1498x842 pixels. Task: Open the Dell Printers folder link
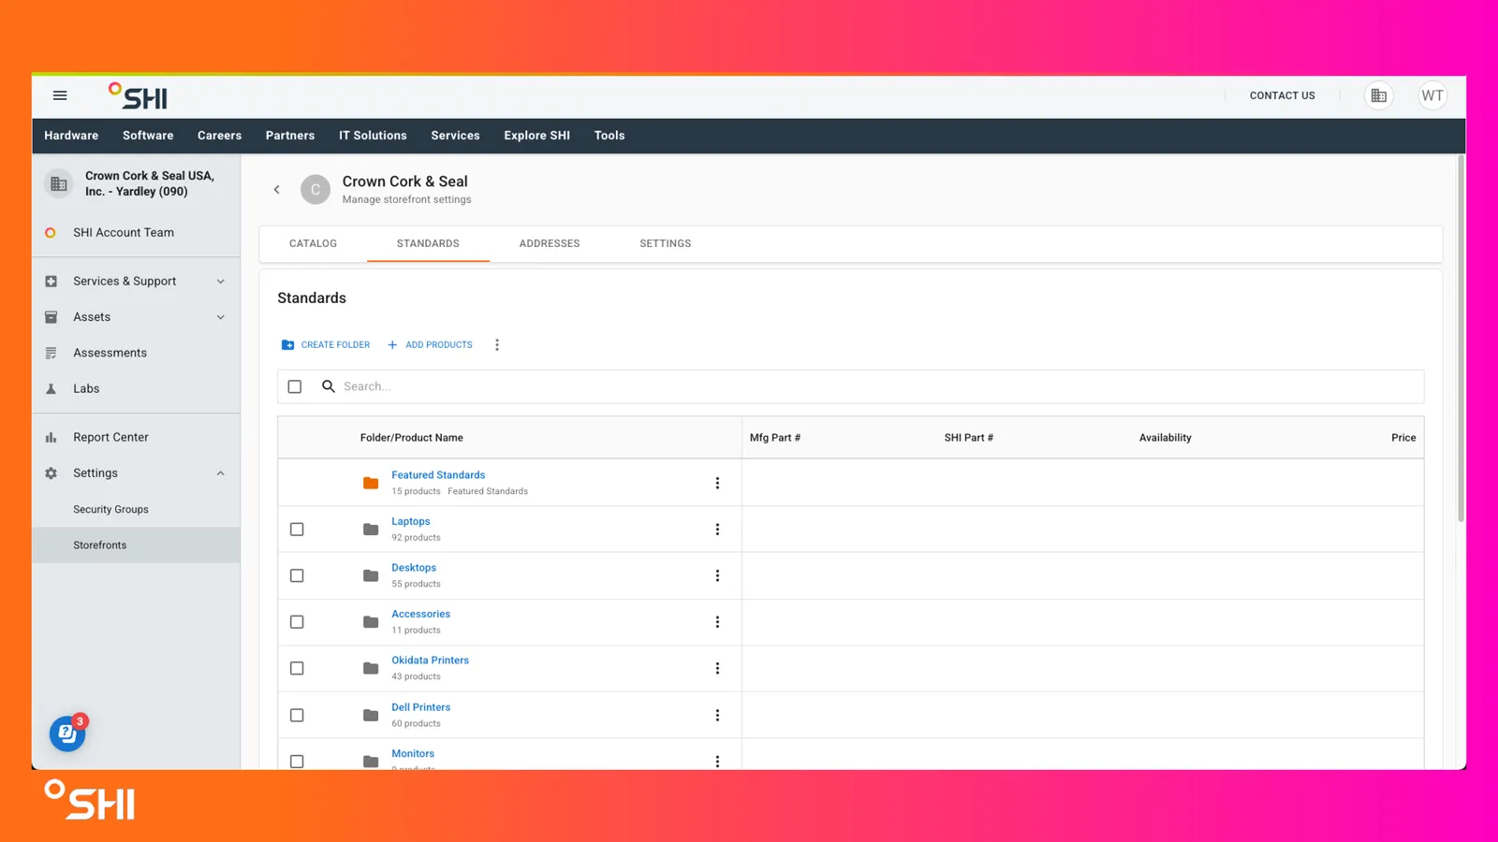(420, 707)
